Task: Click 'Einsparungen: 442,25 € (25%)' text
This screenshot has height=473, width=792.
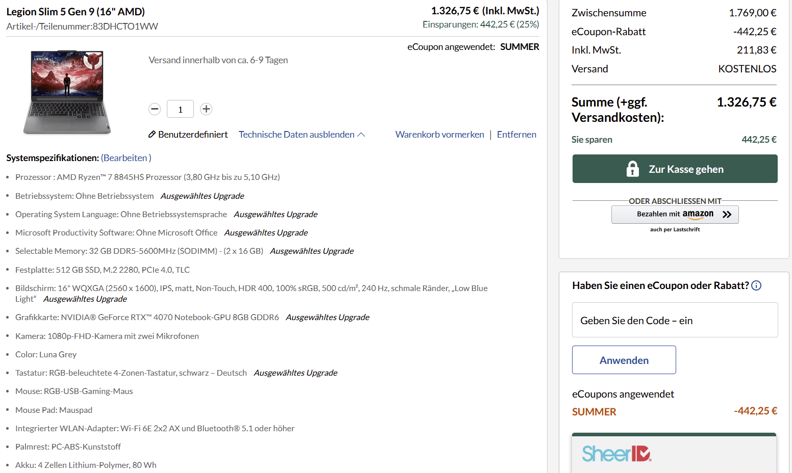Action: pyautogui.click(x=481, y=24)
